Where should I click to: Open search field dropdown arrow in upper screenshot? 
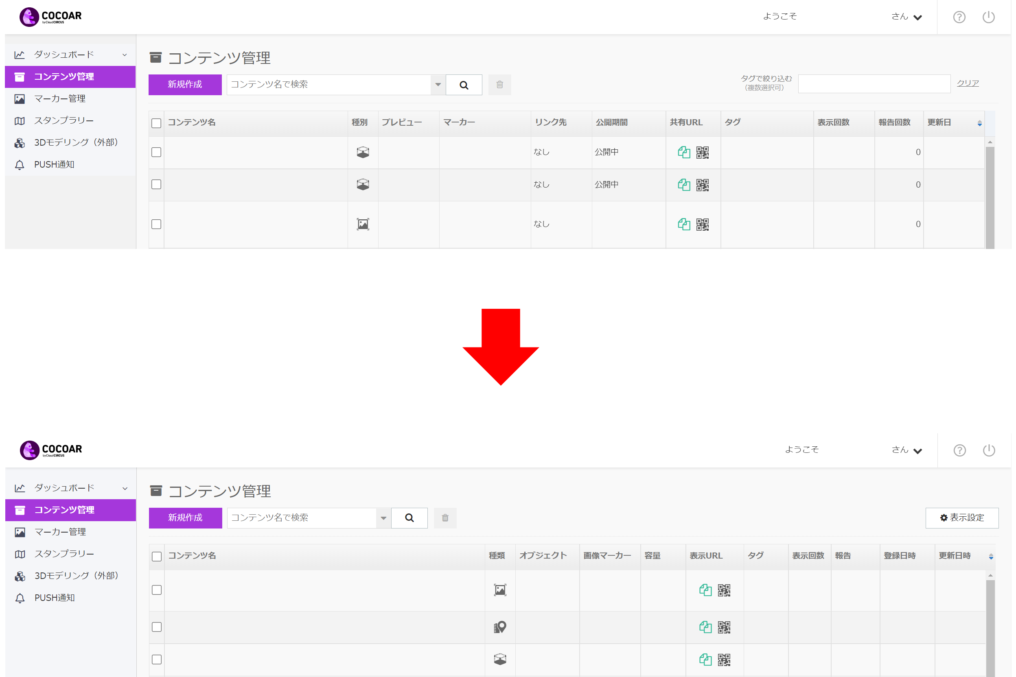[438, 85]
